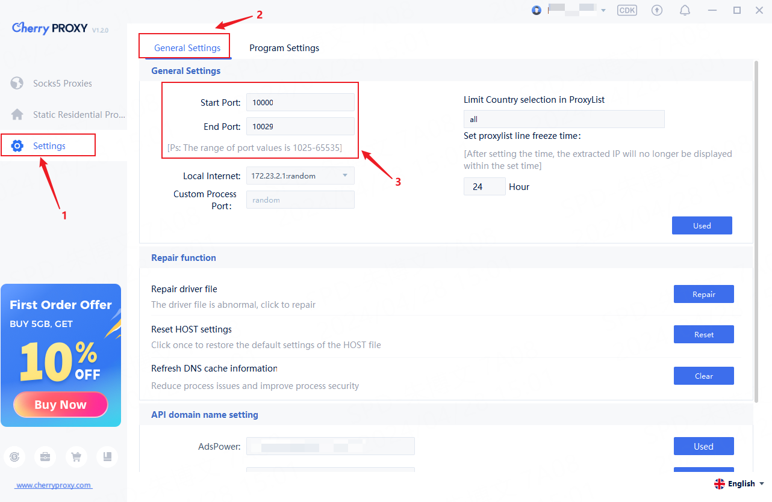The width and height of the screenshot is (772, 502).
Task: Open the notifications bell
Action: click(x=685, y=10)
